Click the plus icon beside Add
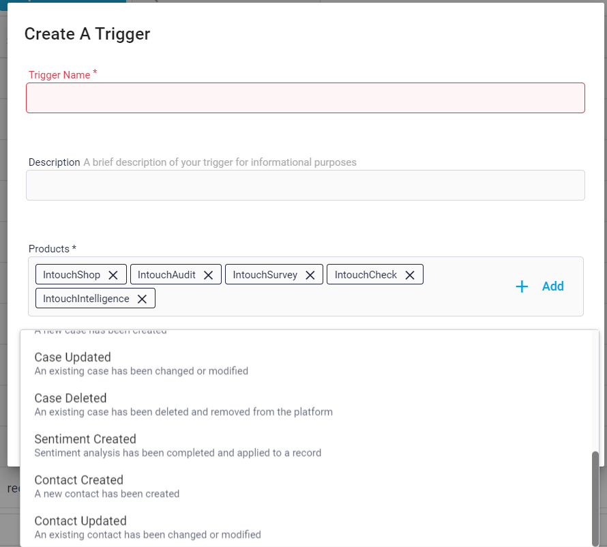 coord(522,286)
